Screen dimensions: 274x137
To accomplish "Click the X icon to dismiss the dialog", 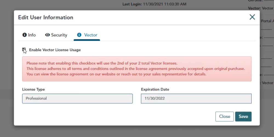I will [x=252, y=17].
